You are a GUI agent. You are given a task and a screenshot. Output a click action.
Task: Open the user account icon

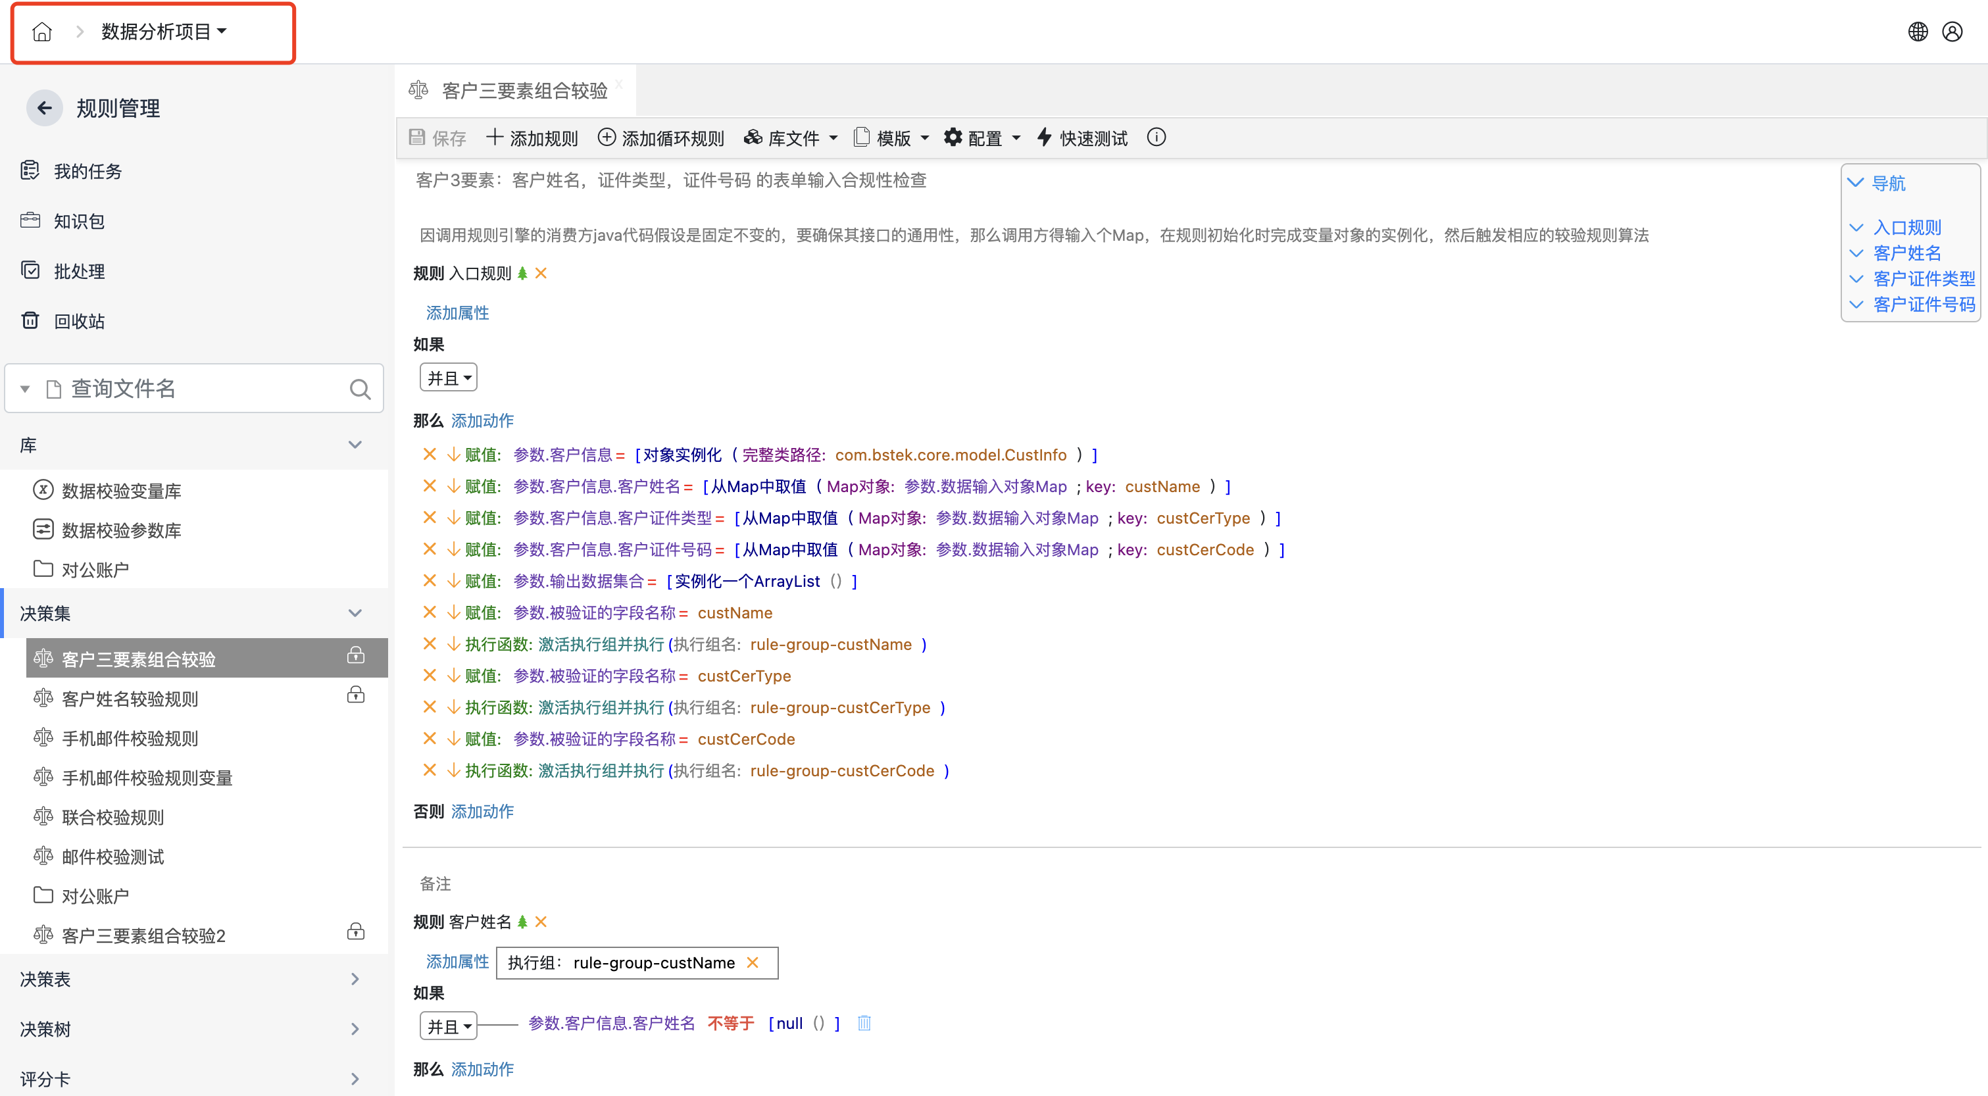[1952, 32]
